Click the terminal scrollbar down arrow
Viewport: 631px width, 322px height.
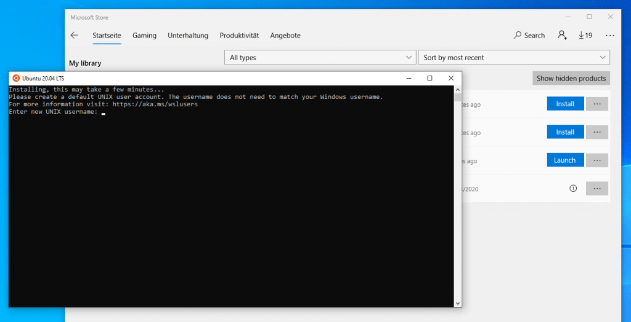[x=458, y=304]
